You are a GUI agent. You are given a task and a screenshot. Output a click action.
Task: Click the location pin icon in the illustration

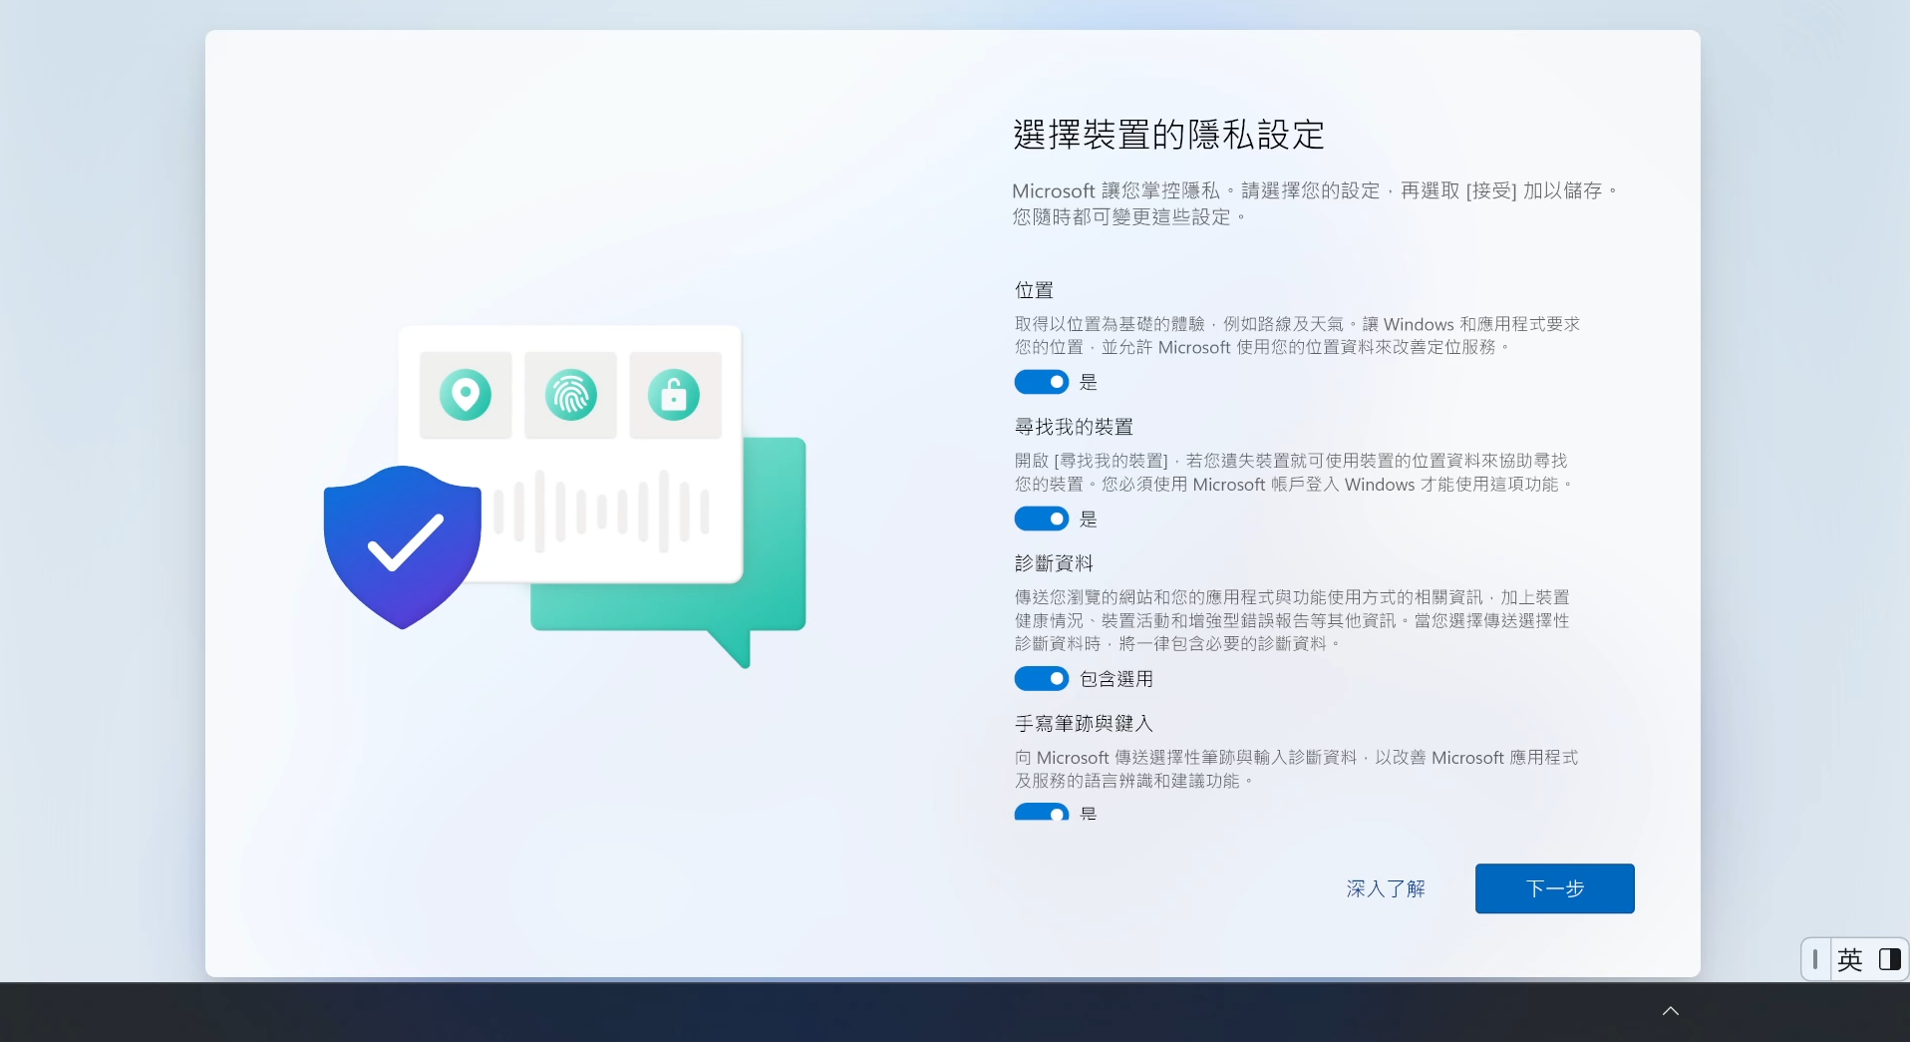[x=466, y=395]
